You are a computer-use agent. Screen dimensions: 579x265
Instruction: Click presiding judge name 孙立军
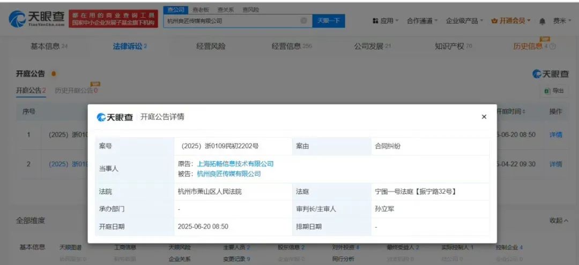tap(384, 209)
